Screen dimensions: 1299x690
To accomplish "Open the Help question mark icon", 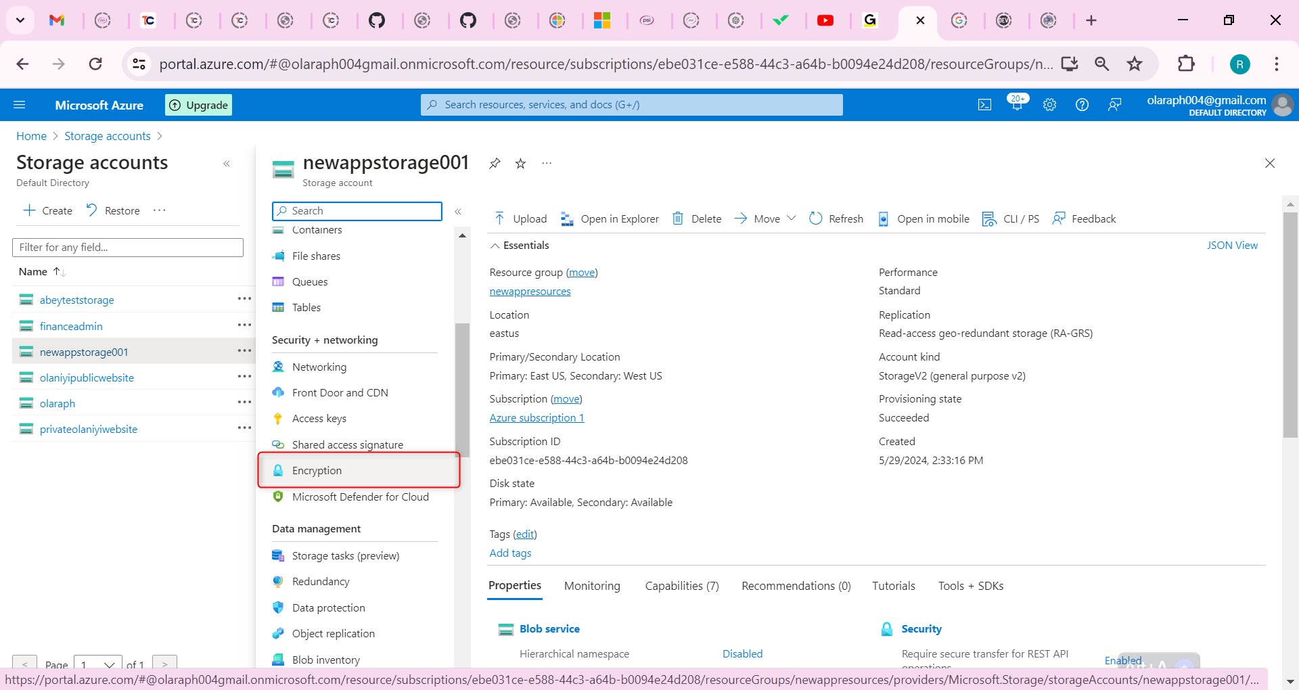I will (x=1082, y=105).
